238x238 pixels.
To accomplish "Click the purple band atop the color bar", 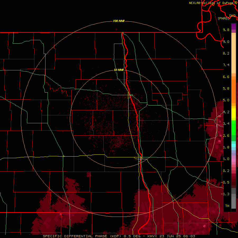I will 234,26.
